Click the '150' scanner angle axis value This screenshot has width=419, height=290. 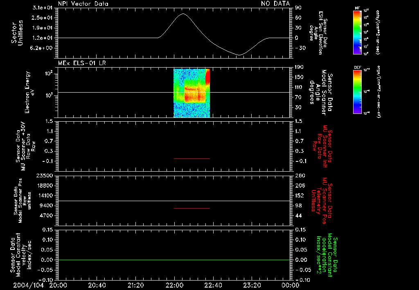(x=300, y=77)
